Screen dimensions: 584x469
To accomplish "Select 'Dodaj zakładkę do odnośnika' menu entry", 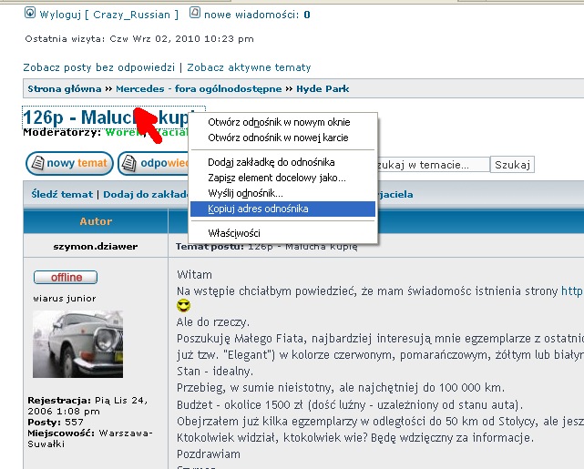I will pos(265,162).
